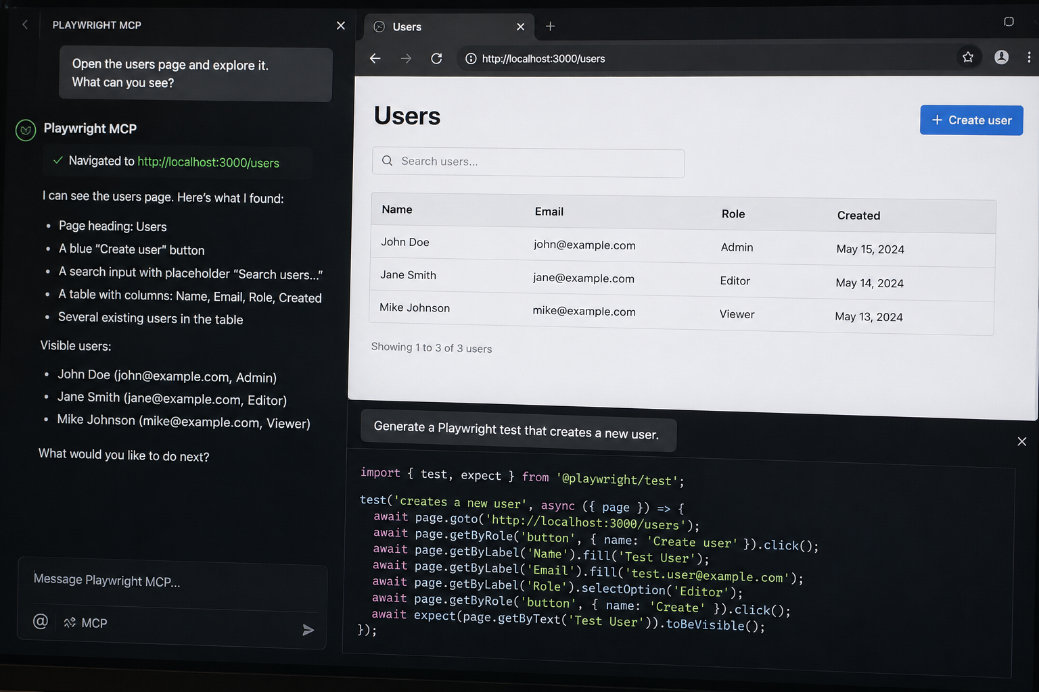View site information icon in address bar
Viewport: 1039px width, 692px height.
tap(471, 59)
